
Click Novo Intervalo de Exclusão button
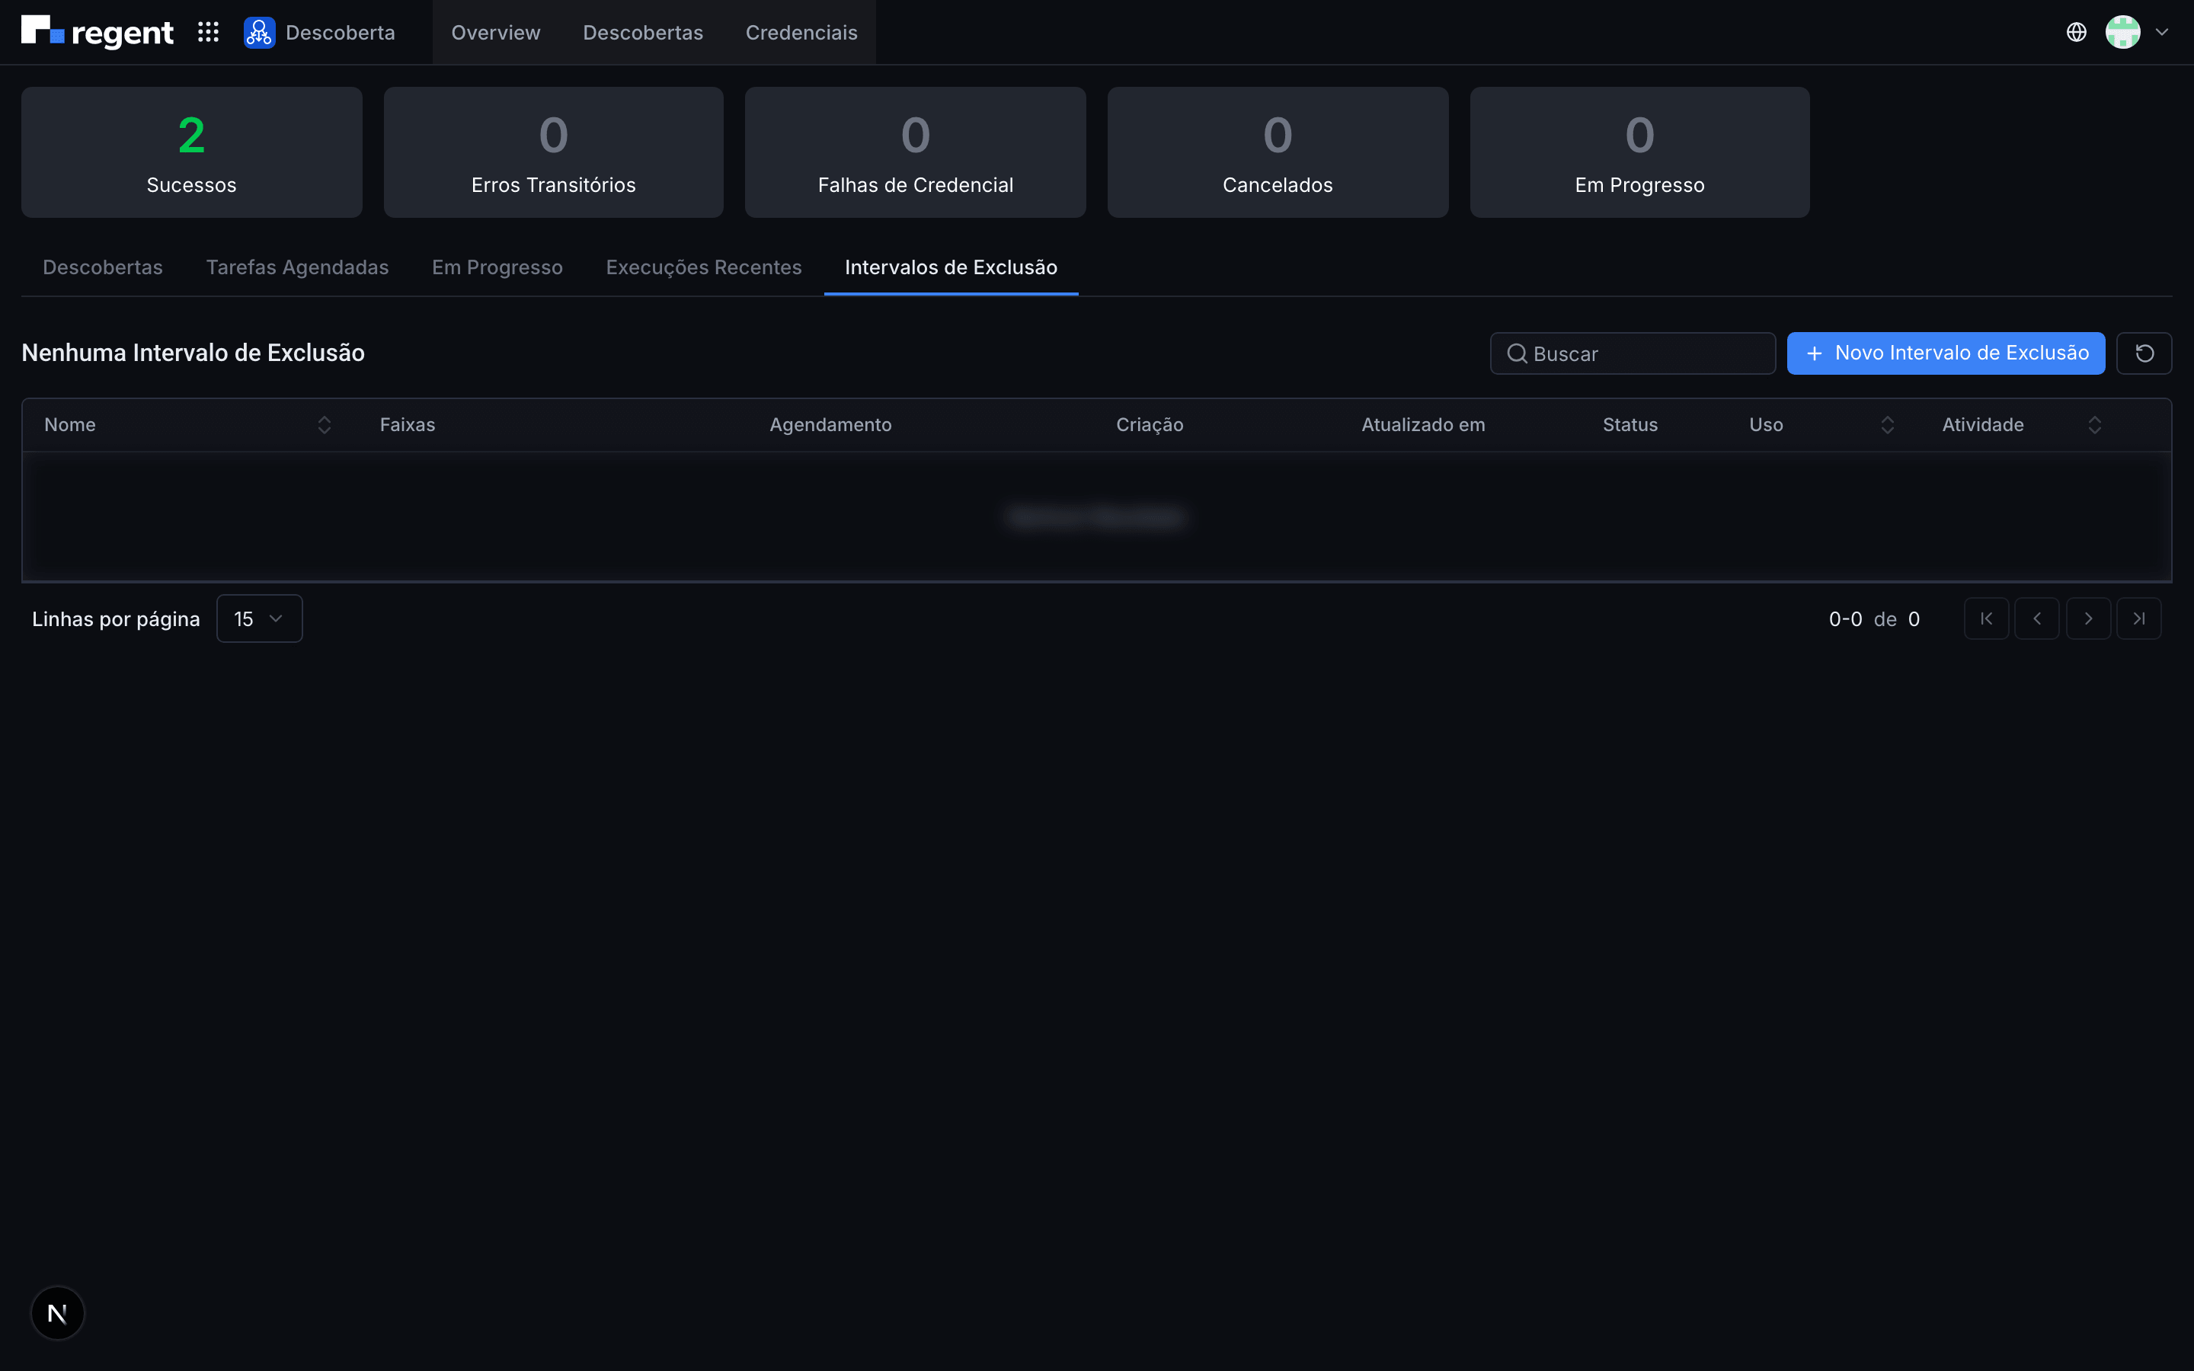point(1946,353)
